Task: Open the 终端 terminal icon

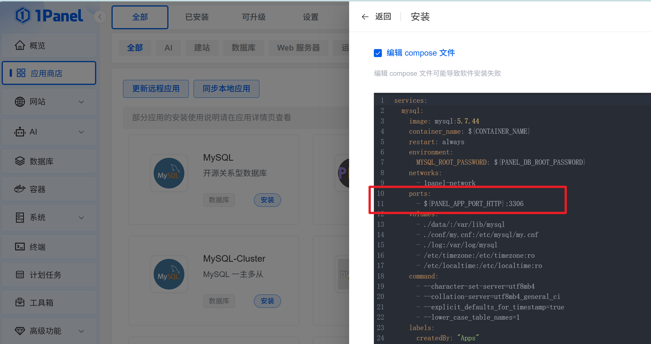Action: [x=20, y=247]
